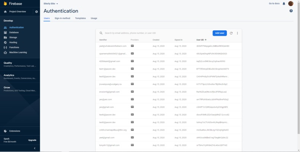Click the Extensions icon in sidebar
This screenshot has width=300, height=152.
point(5,131)
